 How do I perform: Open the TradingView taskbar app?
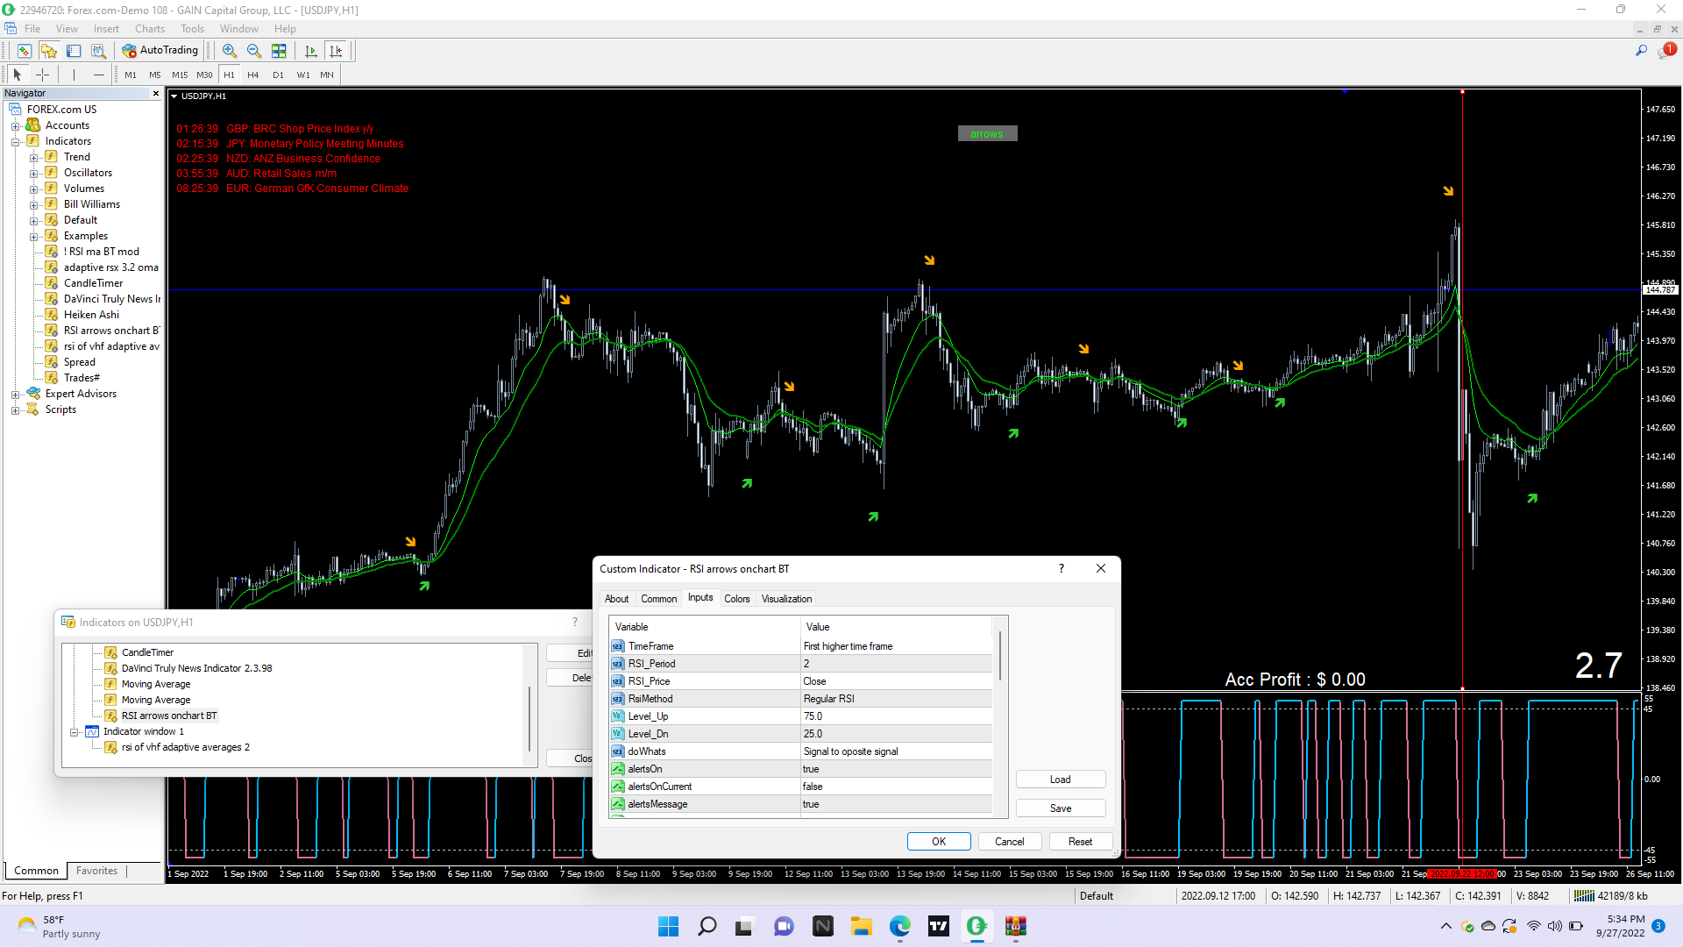point(939,926)
